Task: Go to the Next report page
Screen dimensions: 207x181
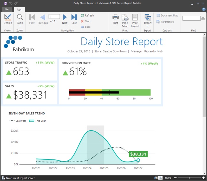Action: 65,19
